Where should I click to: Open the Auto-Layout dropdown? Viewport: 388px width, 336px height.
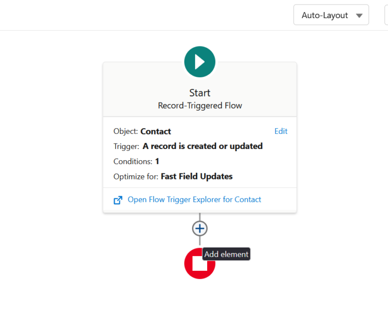(330, 15)
